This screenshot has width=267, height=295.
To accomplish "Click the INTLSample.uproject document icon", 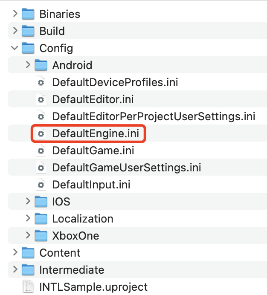I will pyautogui.click(x=28, y=287).
